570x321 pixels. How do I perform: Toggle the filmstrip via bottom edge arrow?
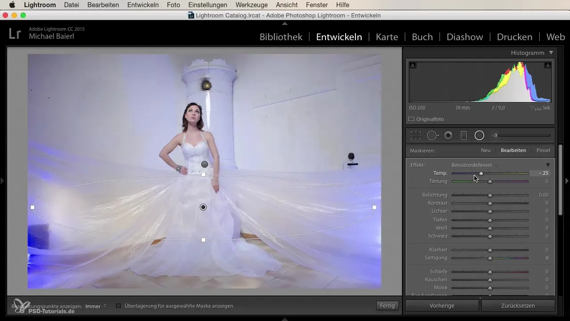click(285, 319)
